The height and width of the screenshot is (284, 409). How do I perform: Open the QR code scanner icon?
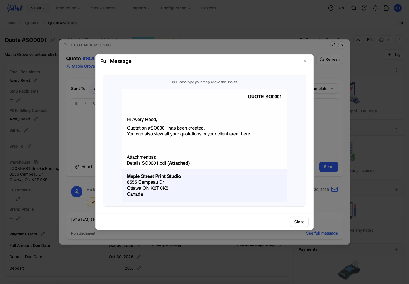point(365,8)
